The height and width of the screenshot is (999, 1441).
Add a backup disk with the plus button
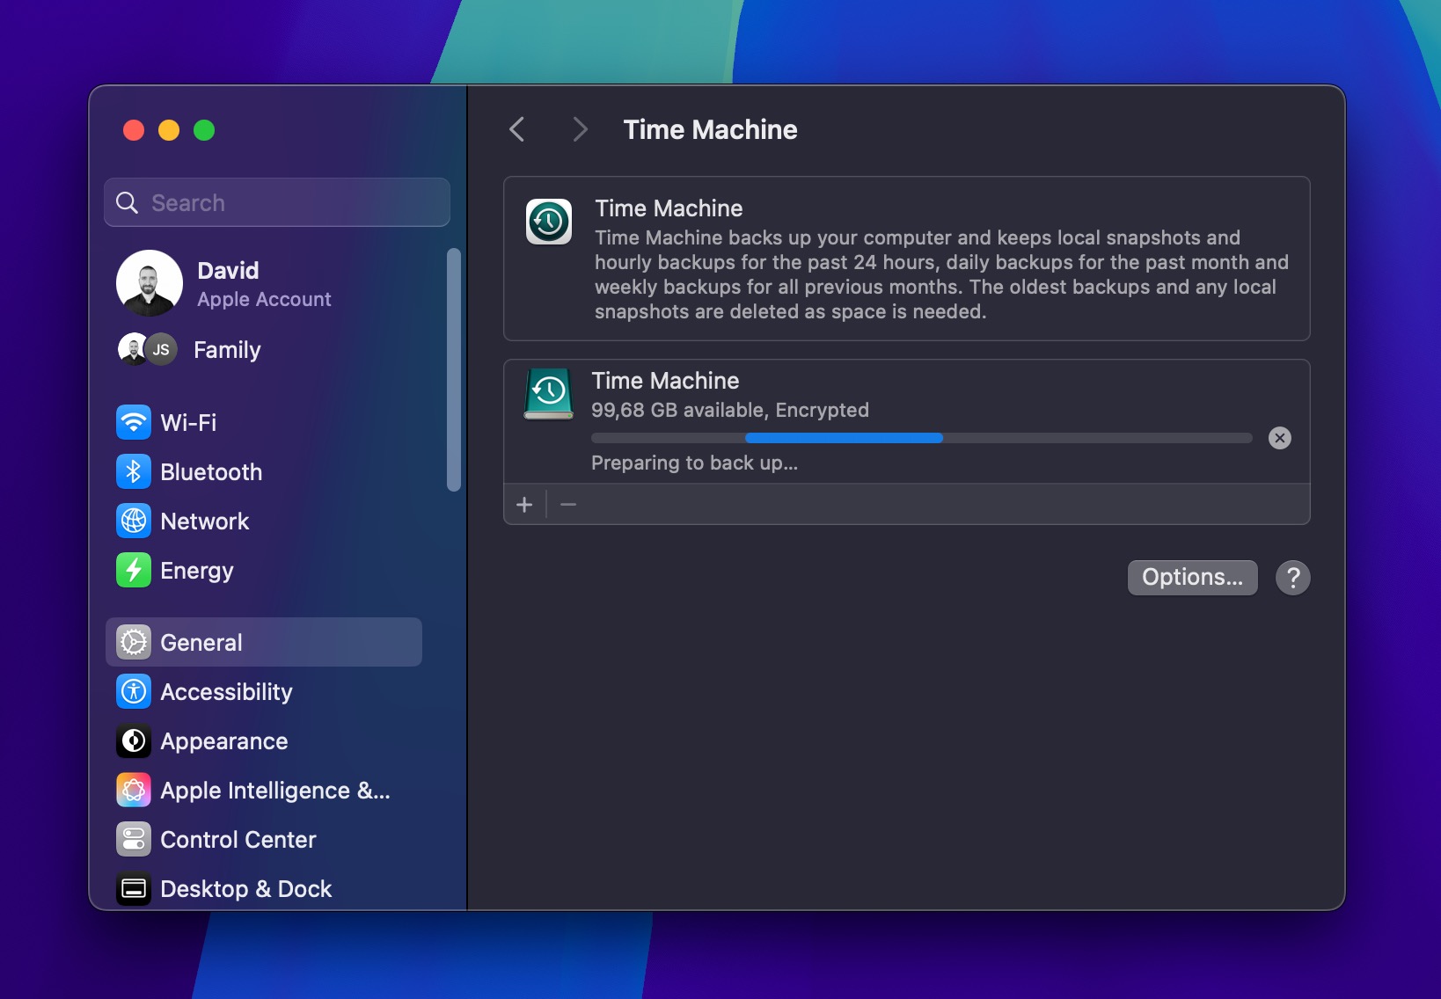pyautogui.click(x=525, y=504)
